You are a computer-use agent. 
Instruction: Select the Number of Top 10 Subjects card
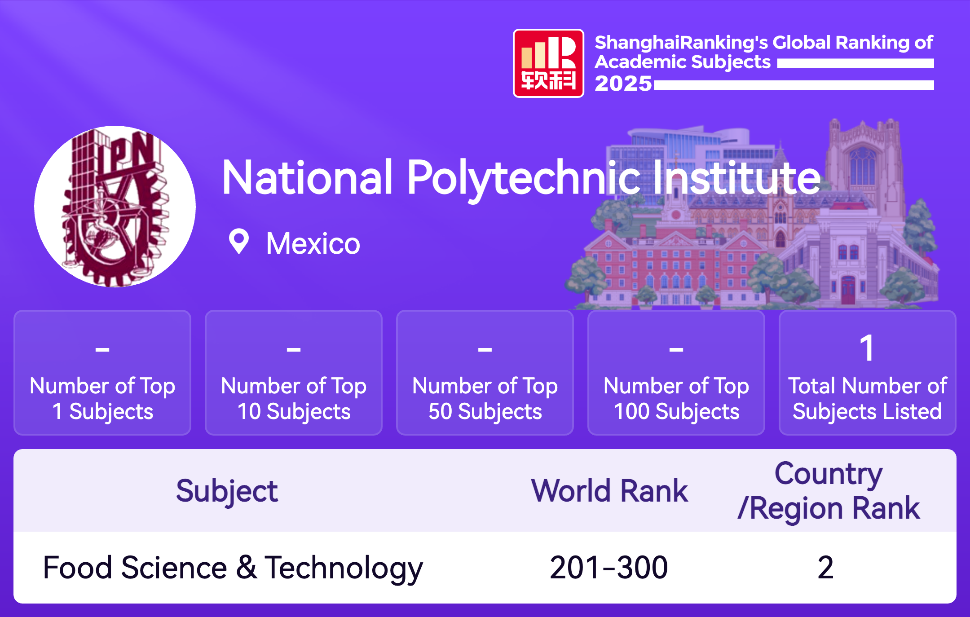pos(294,373)
